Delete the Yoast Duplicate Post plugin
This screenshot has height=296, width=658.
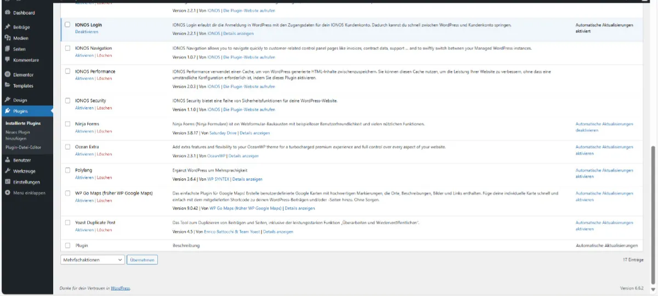tap(104, 230)
